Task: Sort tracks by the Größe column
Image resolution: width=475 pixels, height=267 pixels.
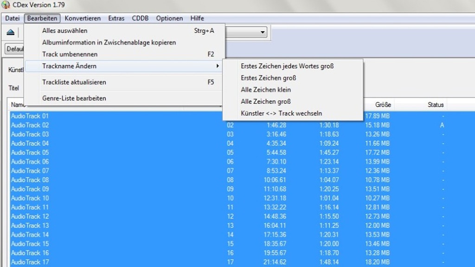Action: click(383, 105)
